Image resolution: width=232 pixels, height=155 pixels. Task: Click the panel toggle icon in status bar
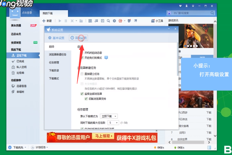tap(209, 148)
